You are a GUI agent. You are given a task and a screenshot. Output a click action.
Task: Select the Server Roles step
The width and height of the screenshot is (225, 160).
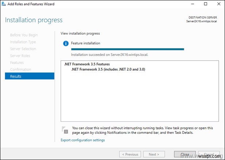pos(20,55)
